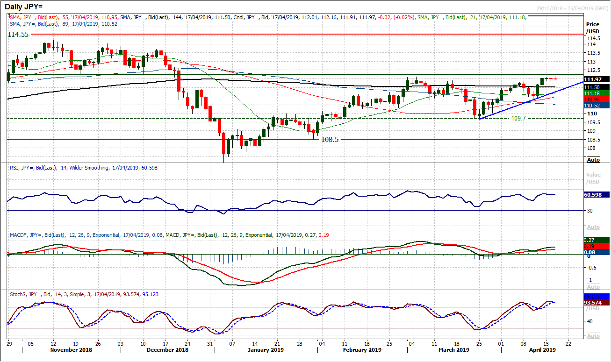Click the 108 price axis tick label

click(x=590, y=148)
